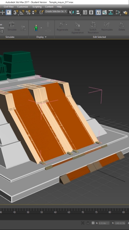
Task: Open the Regenerate dropdown arrow
Action: coord(66,24)
